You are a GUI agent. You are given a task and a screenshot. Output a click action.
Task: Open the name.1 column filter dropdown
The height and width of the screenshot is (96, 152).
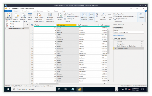pyautogui.click(x=77, y=25)
